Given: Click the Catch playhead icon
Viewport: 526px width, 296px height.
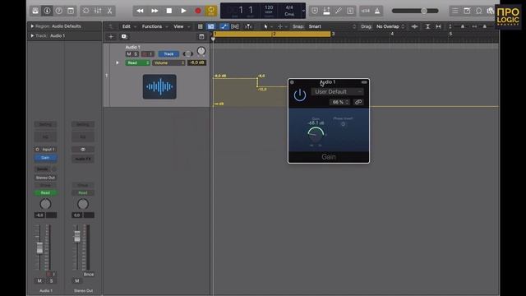Looking at the screenshot, I should click(x=248, y=26).
